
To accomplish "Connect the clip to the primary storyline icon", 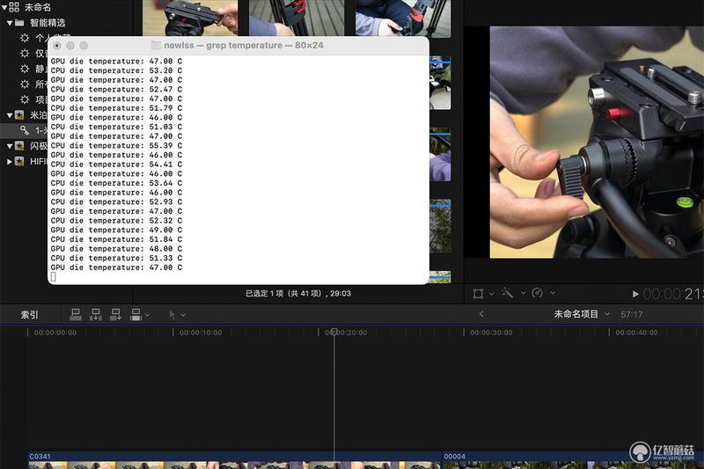I will (x=76, y=315).
